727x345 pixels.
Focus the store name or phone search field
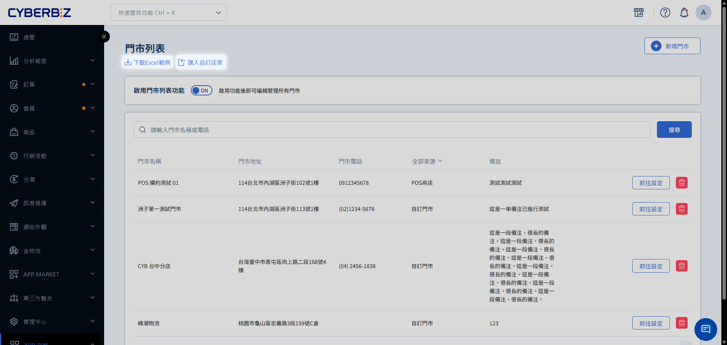coord(392,130)
